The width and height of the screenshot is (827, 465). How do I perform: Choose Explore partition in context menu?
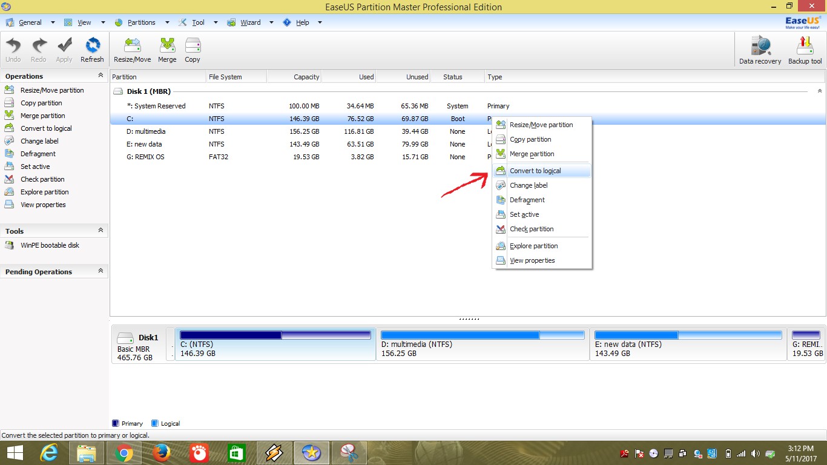click(542, 246)
